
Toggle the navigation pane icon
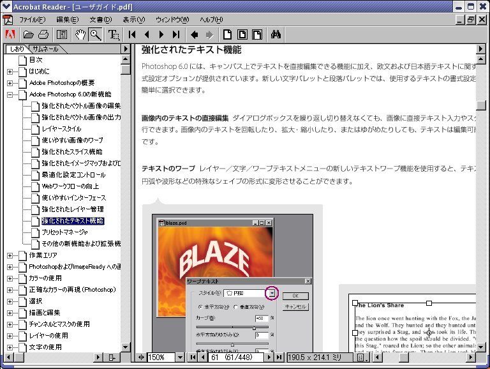pos(62,34)
